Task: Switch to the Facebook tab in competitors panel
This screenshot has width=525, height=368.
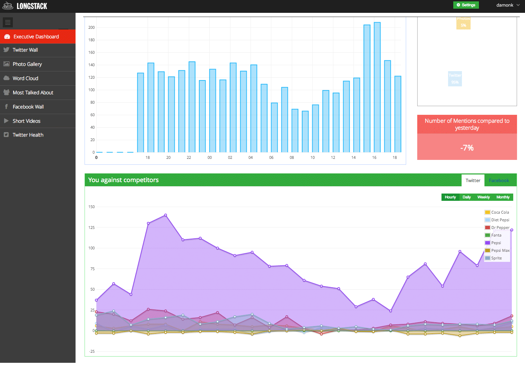Action: [499, 180]
